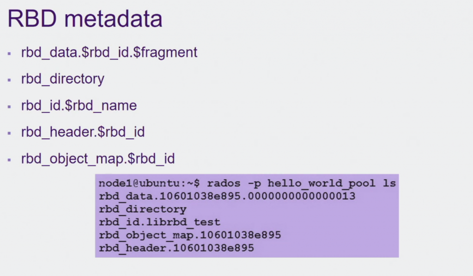
Task: Click the rbd_object_map.10601038e895 output line
Action: (x=190, y=235)
